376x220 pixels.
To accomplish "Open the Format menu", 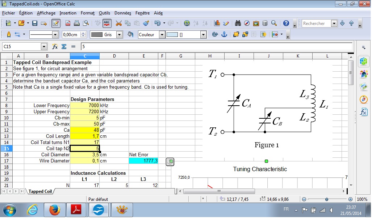I will 88,13.
